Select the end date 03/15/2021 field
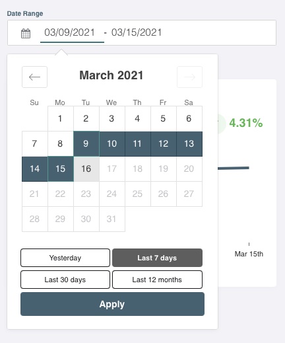Image resolution: width=285 pixels, height=343 pixels. coord(137,32)
